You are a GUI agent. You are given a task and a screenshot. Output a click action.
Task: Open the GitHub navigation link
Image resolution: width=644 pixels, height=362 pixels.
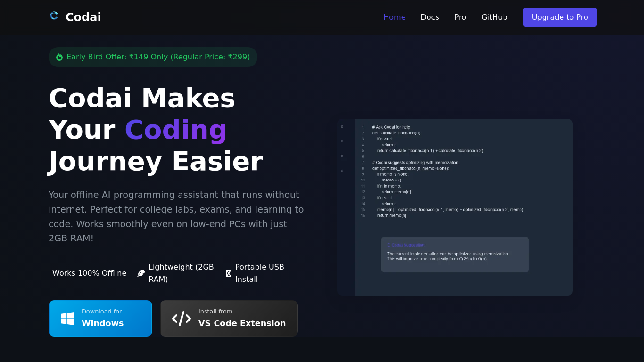pos(494,17)
